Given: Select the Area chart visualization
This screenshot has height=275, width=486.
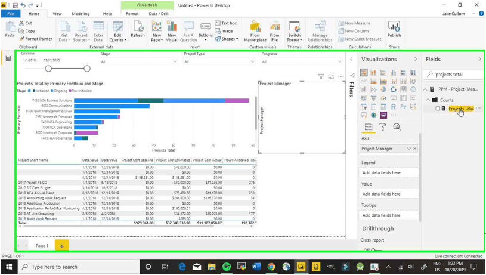Looking at the screenshot, I should click(373, 81).
